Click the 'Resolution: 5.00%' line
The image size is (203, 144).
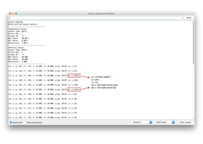pyautogui.click(x=18, y=62)
